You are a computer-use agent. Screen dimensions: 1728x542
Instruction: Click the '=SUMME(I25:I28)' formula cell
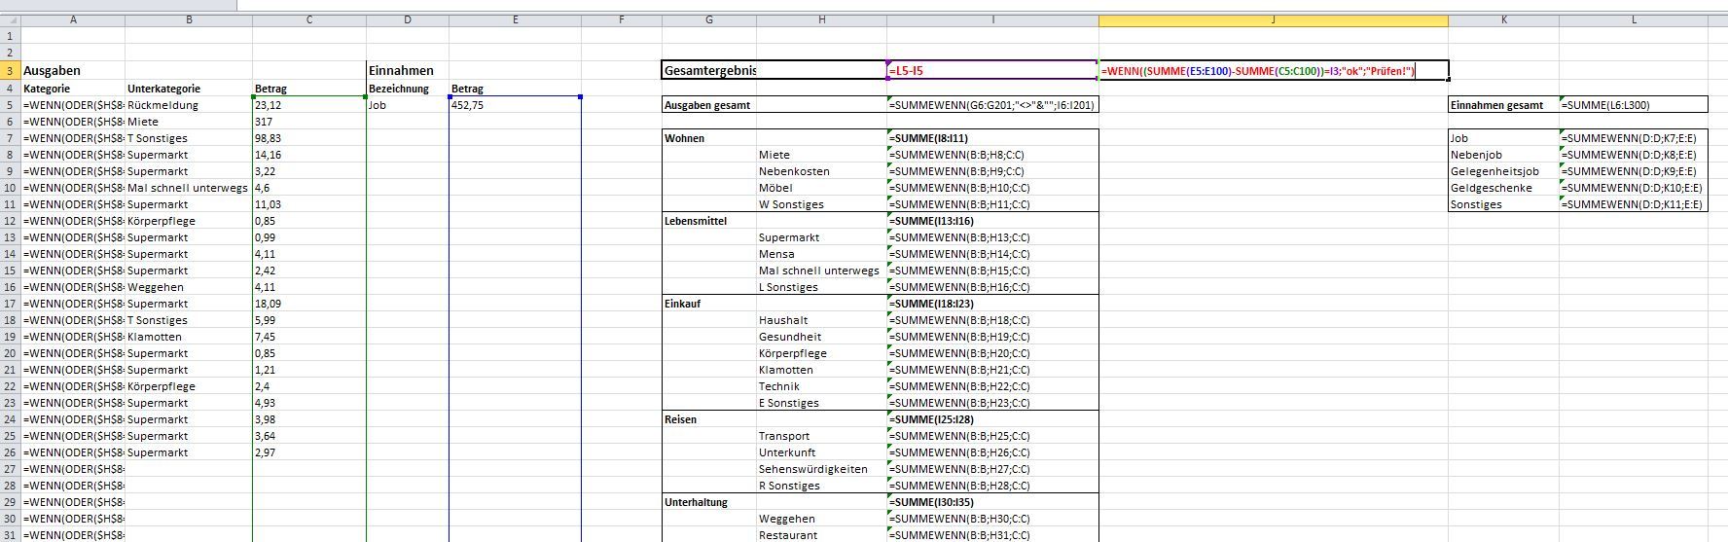click(x=992, y=419)
